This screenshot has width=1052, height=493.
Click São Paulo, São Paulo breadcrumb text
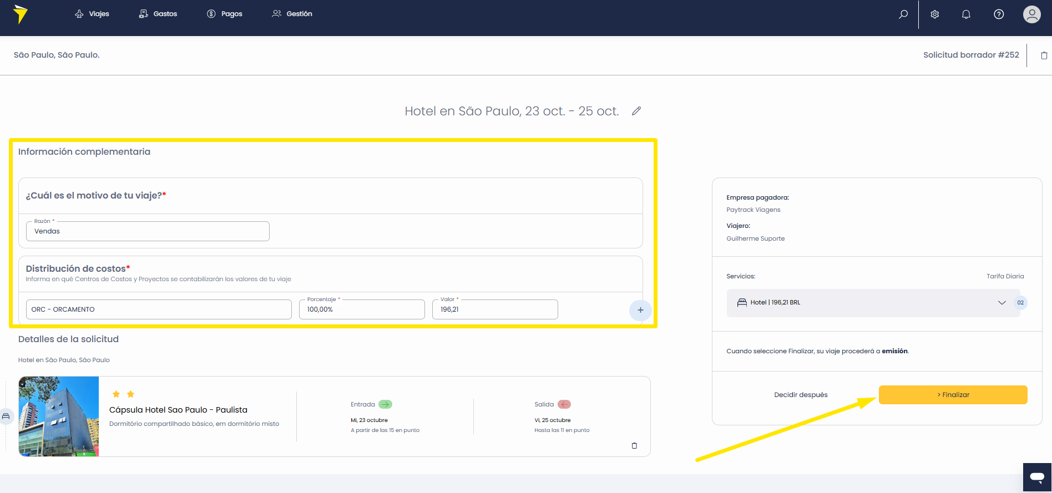[x=57, y=55]
